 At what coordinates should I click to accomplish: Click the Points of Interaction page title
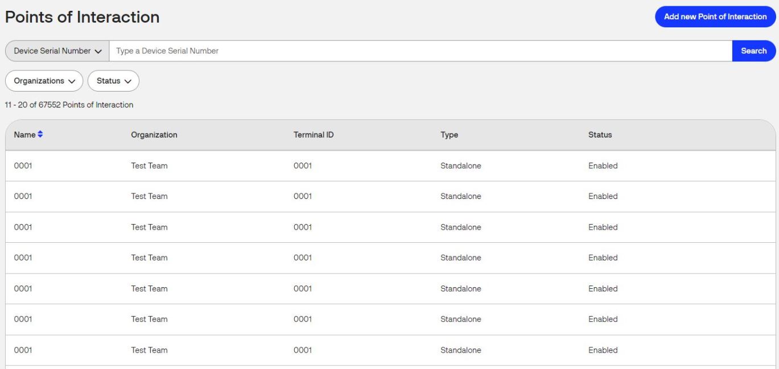pos(83,17)
